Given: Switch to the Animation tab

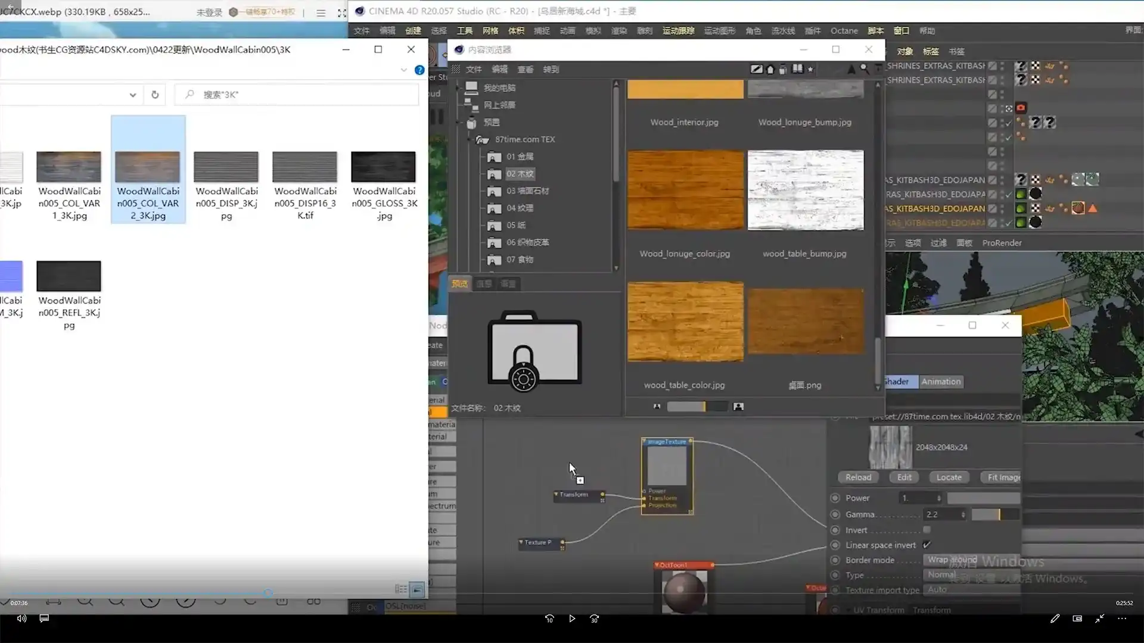Looking at the screenshot, I should coord(940,382).
